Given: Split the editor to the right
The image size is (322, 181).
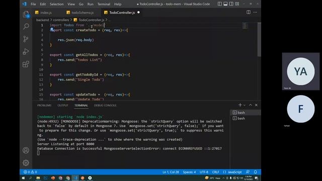Looking at the screenshot, I should click(249, 12).
